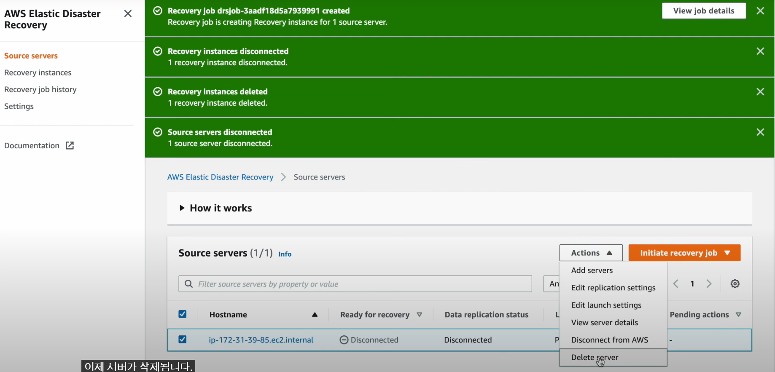Viewport: 775px width, 372px height.
Task: Dismiss the Recovery instances deleted notification
Action: [x=760, y=92]
